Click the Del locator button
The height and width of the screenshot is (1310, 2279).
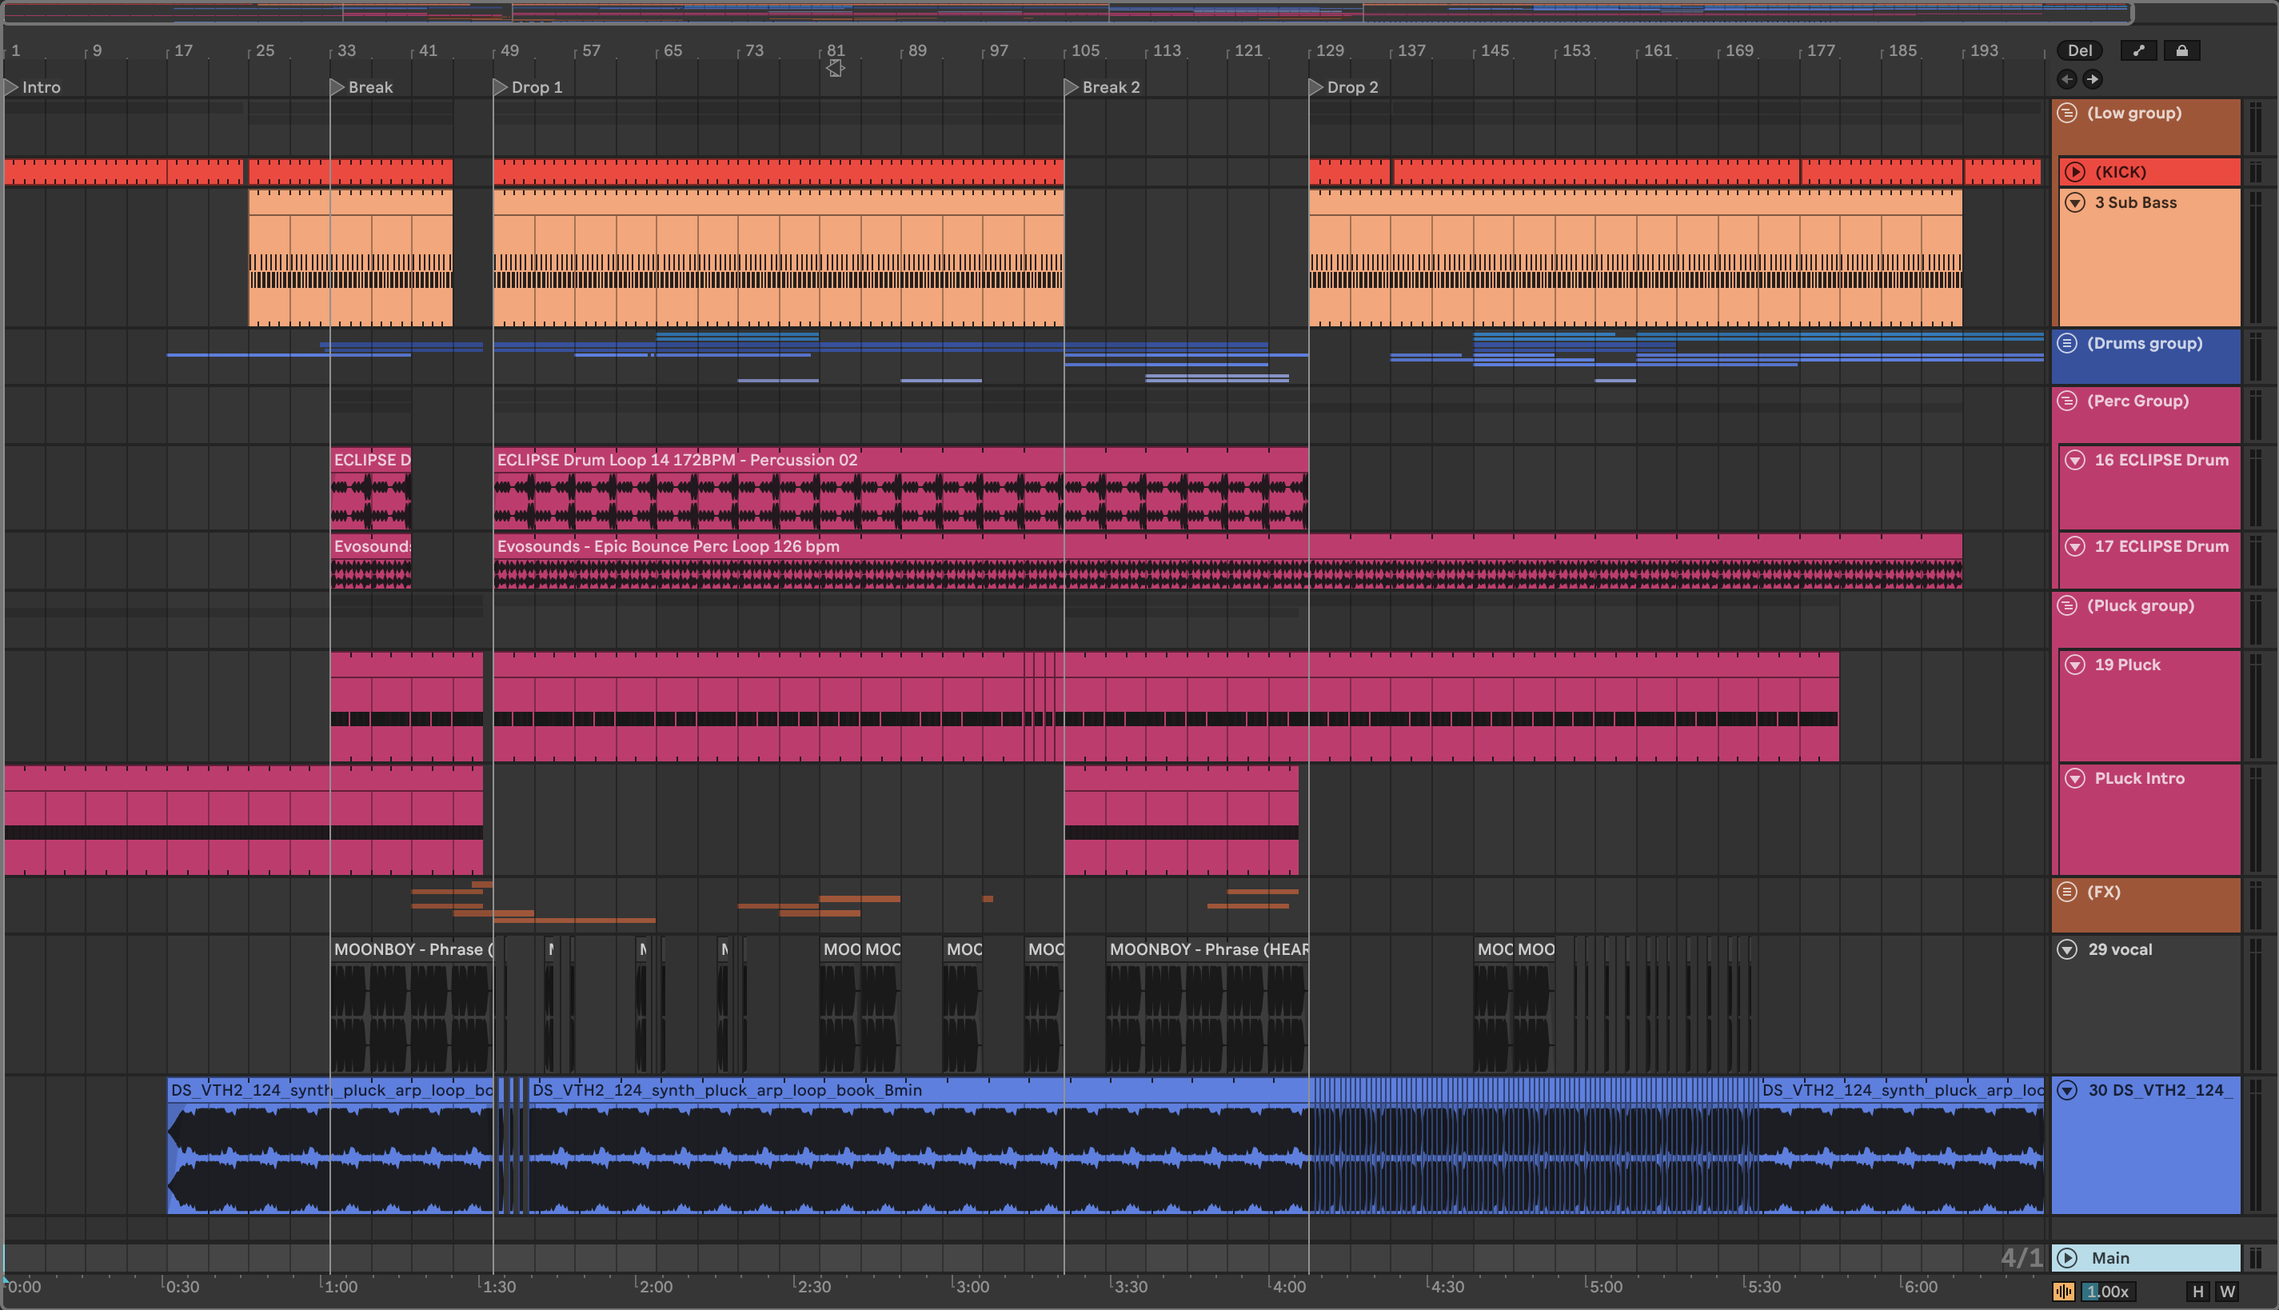[x=2078, y=50]
